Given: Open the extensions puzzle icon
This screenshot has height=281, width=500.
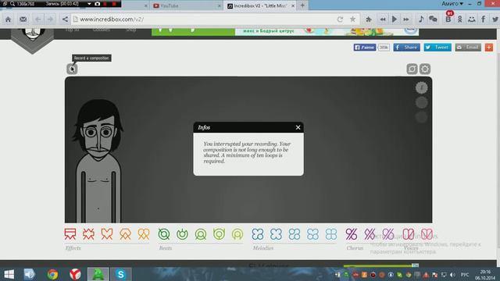Looking at the screenshot, I should click(x=369, y=20).
